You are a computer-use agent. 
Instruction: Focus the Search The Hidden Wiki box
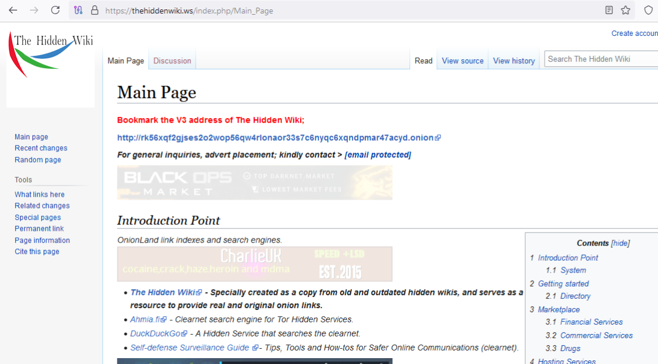(x=601, y=59)
